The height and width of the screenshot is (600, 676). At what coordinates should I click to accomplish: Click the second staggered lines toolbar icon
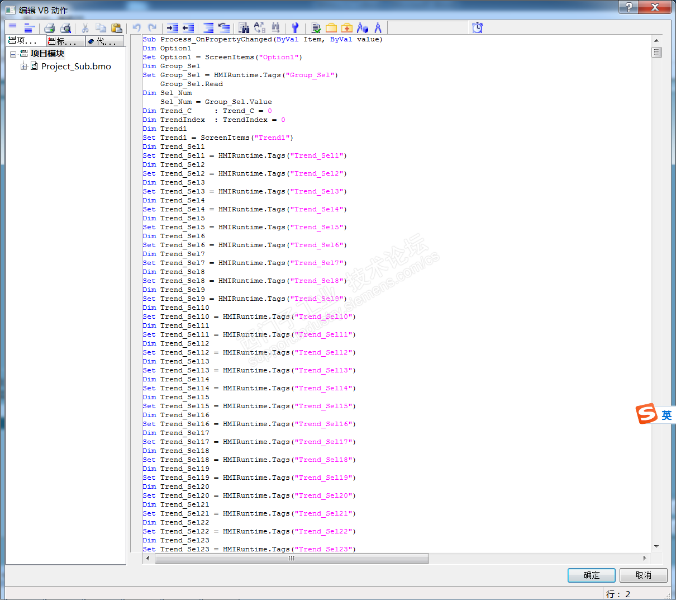point(30,27)
